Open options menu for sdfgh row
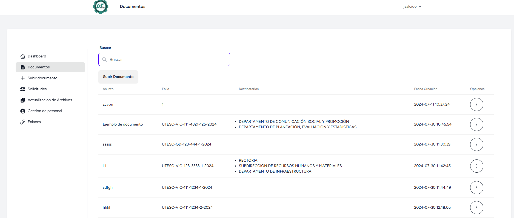Viewport: 514px width, 218px height. coord(476,188)
